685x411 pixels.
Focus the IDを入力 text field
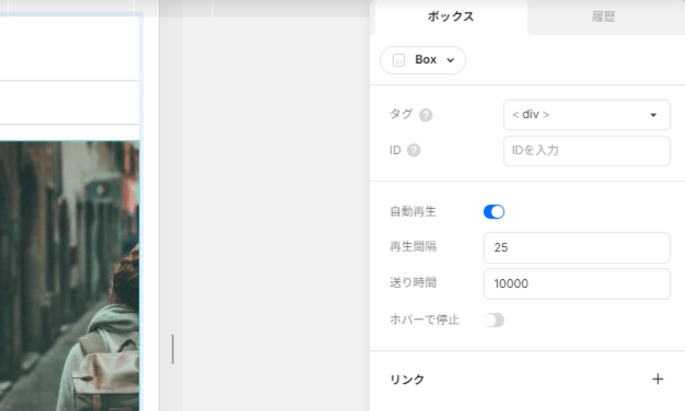pos(586,151)
